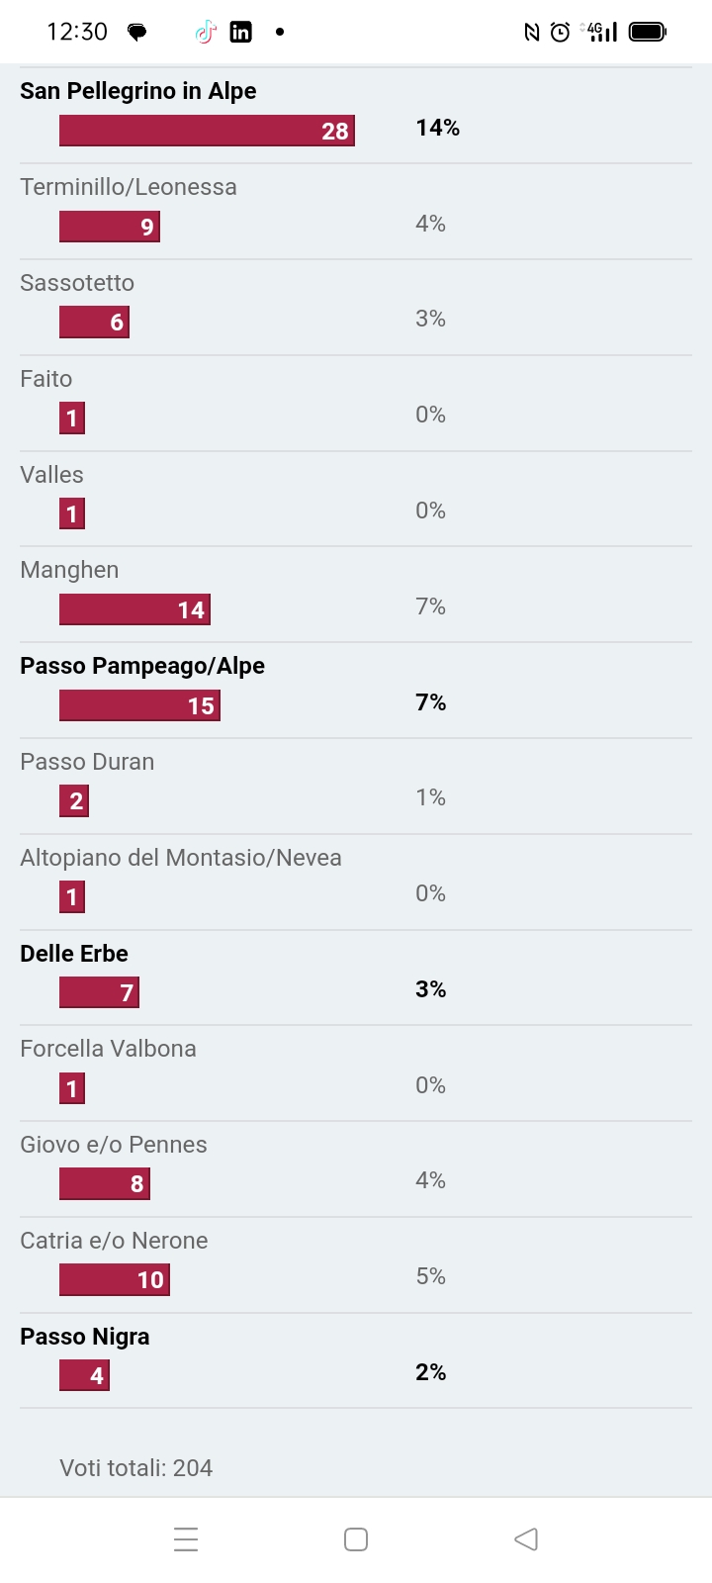Click the Altopiano del Montasio/Nevea label
This screenshot has width=712, height=1583.
click(181, 858)
